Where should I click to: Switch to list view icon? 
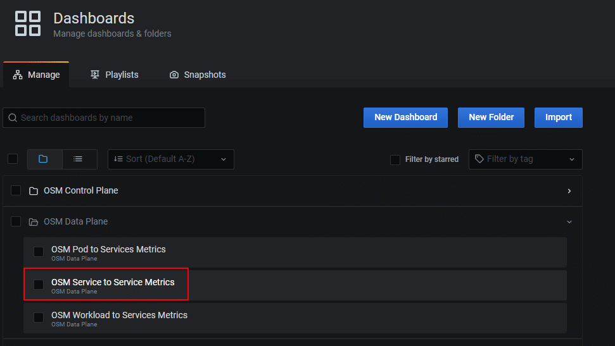[x=78, y=159]
